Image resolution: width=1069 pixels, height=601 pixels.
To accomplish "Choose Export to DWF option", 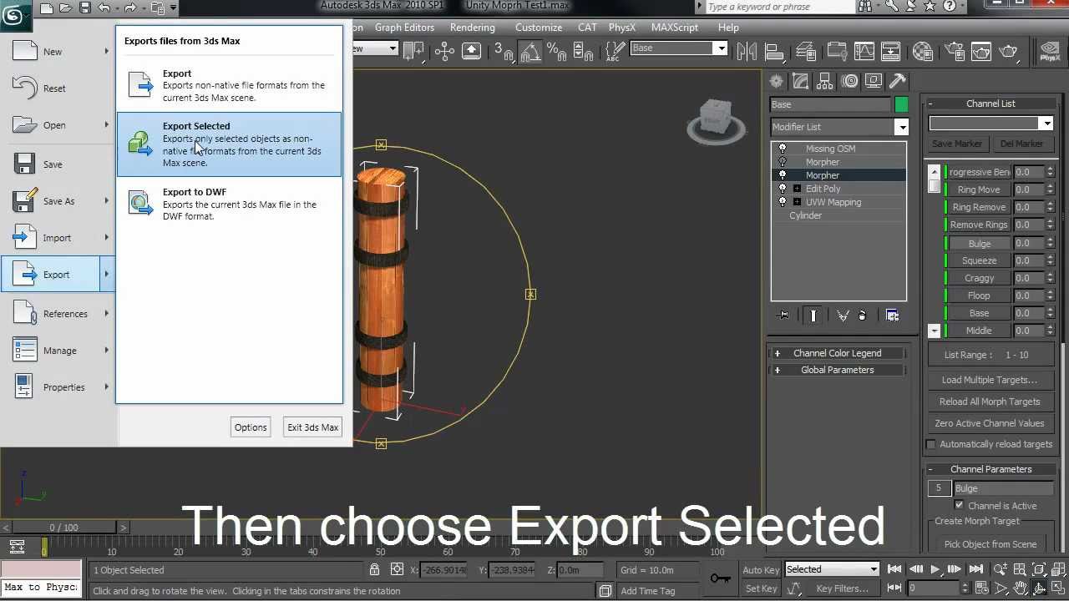I will pos(229,204).
